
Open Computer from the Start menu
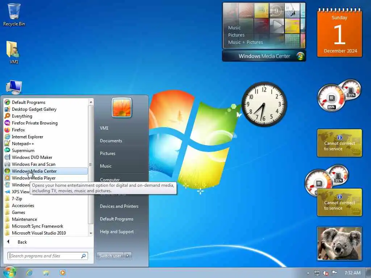pyautogui.click(x=110, y=180)
